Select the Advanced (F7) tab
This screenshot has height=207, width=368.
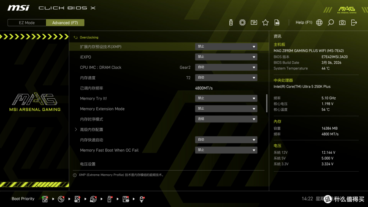[x=65, y=23]
